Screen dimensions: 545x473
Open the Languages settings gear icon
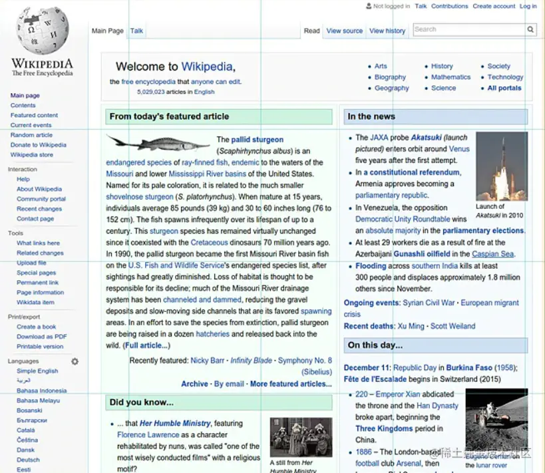tap(75, 361)
